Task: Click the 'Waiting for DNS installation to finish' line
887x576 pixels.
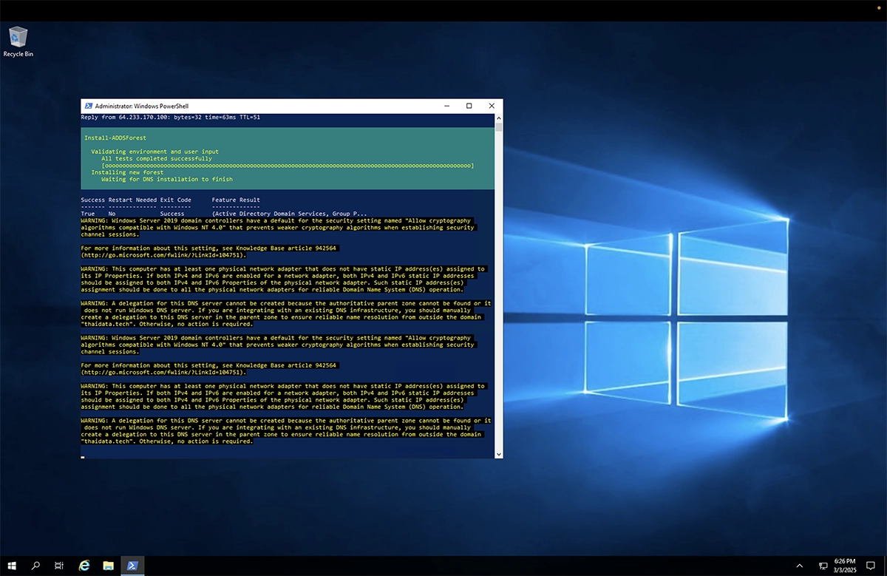Action: point(167,179)
